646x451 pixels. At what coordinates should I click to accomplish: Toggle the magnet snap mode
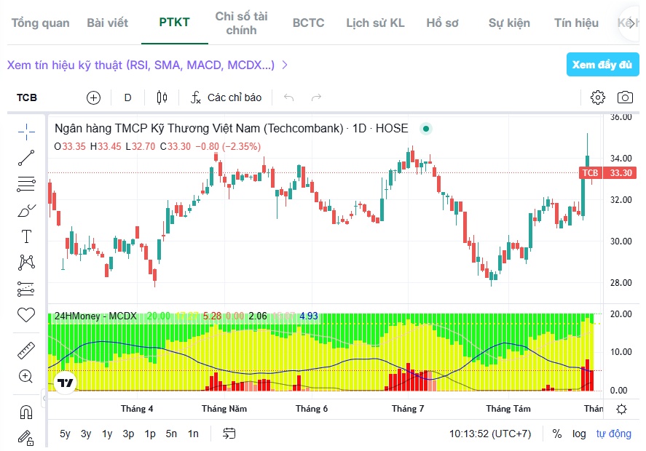[26, 412]
